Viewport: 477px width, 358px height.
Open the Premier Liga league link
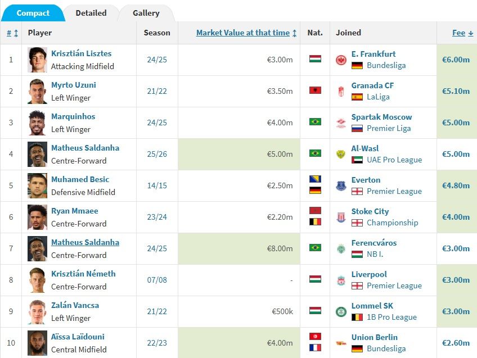[x=389, y=129]
